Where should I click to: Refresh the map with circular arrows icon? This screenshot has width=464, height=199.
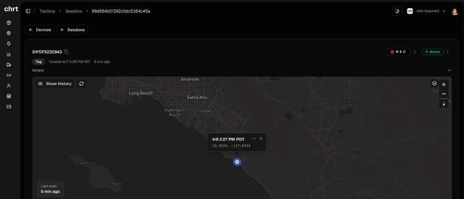[82, 84]
